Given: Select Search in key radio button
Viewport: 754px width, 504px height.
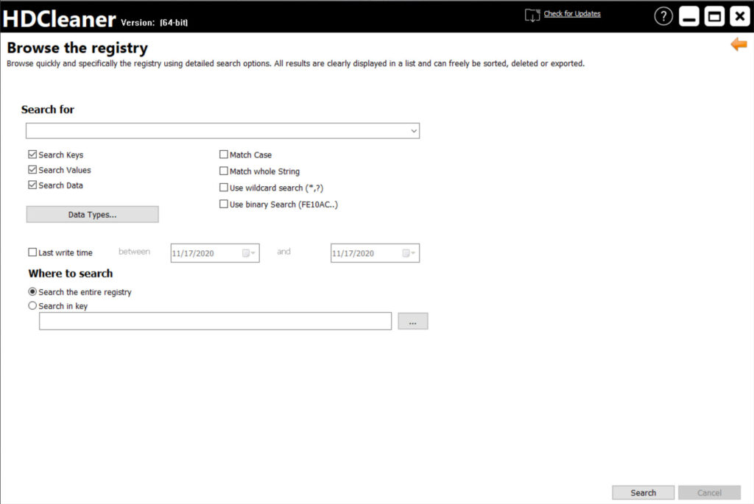Looking at the screenshot, I should (x=32, y=305).
